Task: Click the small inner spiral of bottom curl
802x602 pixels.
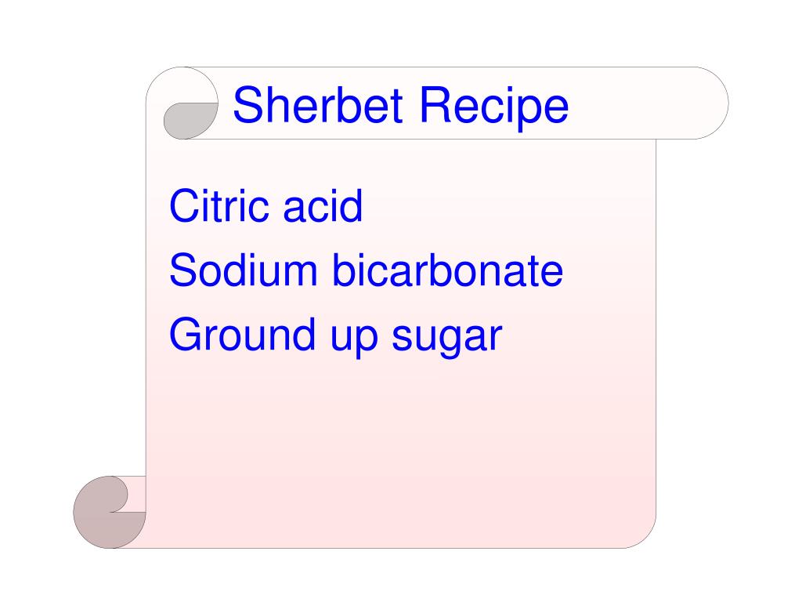Action: point(119,495)
